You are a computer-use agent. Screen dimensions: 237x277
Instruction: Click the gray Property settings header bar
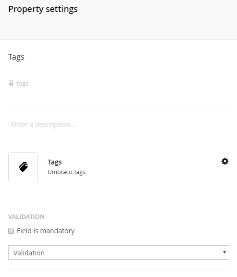pyautogui.click(x=118, y=19)
